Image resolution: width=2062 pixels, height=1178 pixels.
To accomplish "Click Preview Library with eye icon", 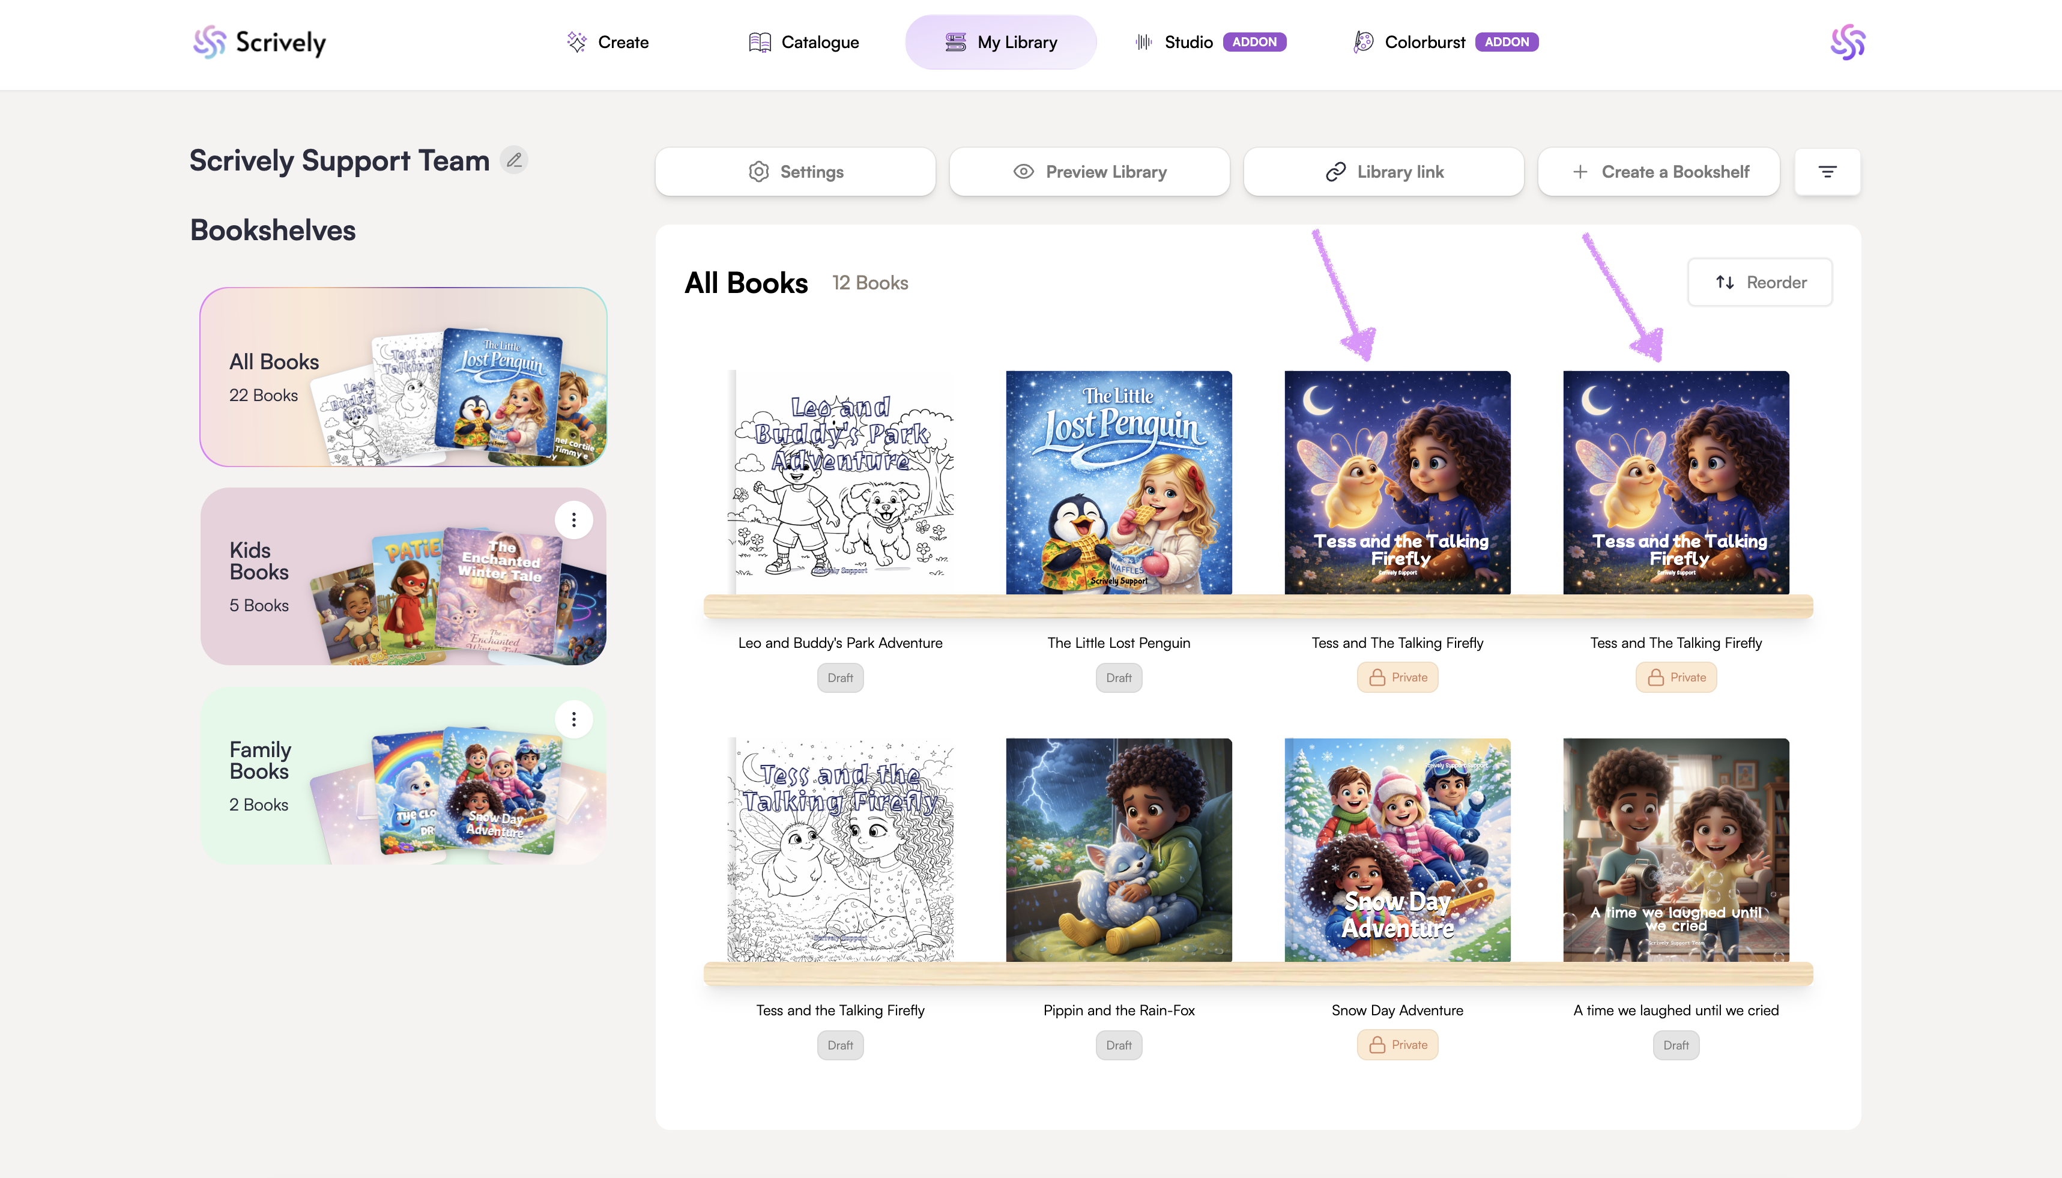I will coord(1089,172).
